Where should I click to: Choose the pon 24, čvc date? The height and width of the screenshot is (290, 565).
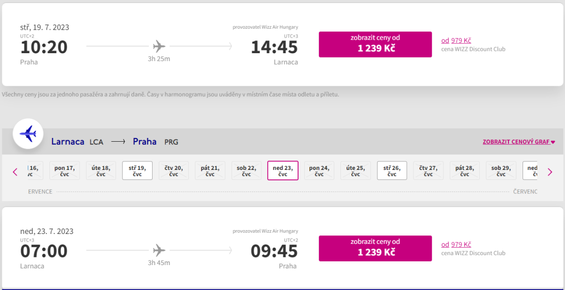[319, 170]
